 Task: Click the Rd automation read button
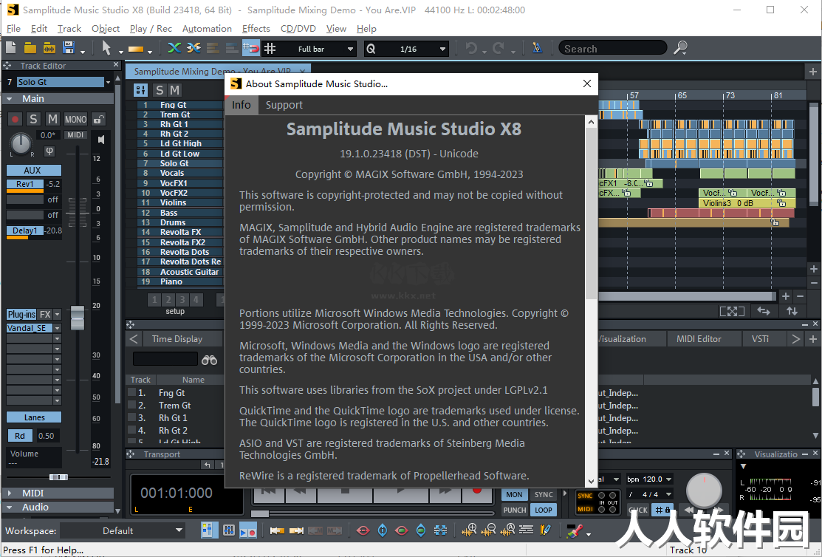click(19, 435)
